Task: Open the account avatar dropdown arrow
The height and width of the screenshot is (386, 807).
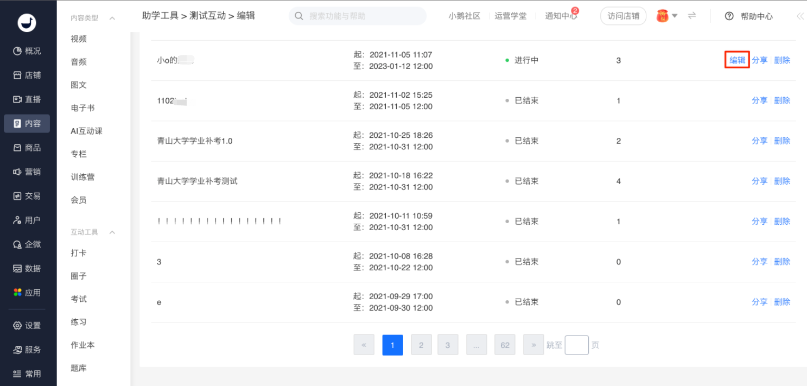Action: click(675, 16)
